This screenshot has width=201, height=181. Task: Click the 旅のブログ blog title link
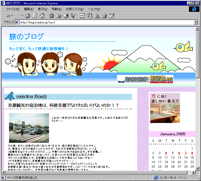coord(27,36)
